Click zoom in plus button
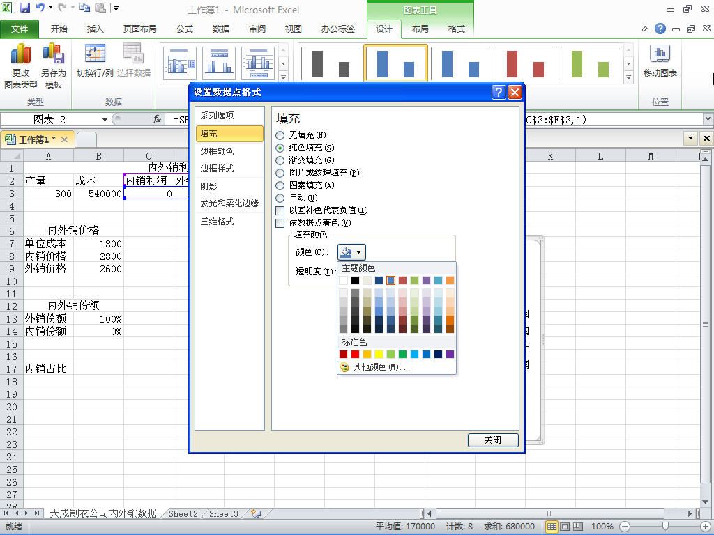 706,527
